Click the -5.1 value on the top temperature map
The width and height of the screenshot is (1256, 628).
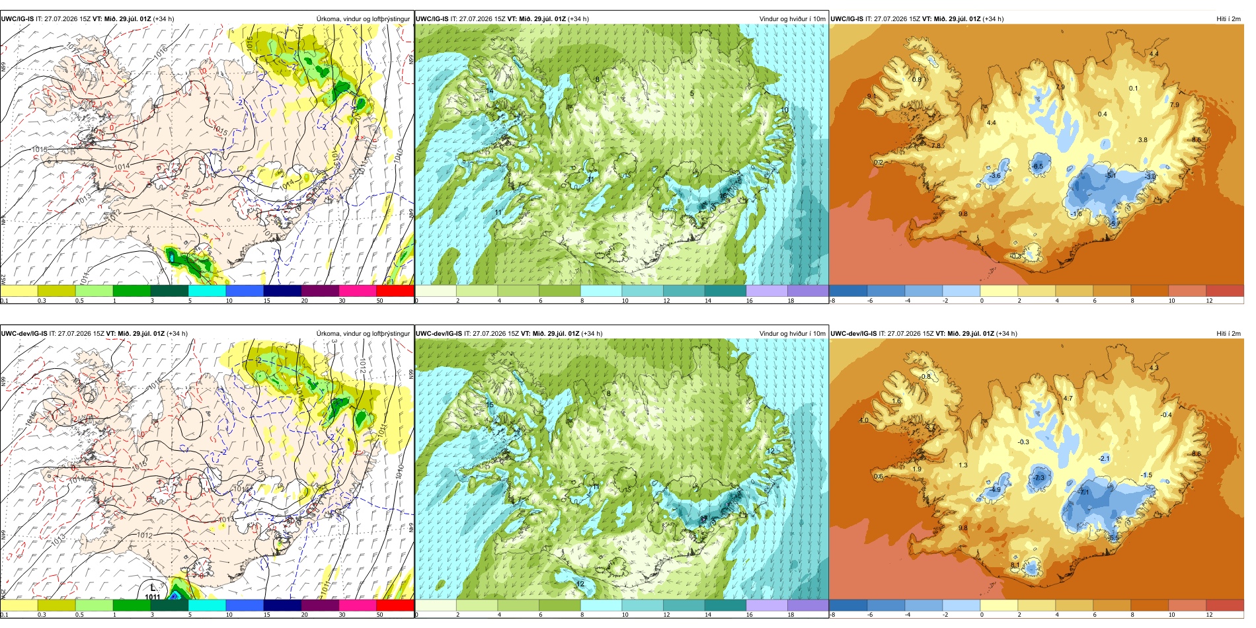(x=1111, y=176)
